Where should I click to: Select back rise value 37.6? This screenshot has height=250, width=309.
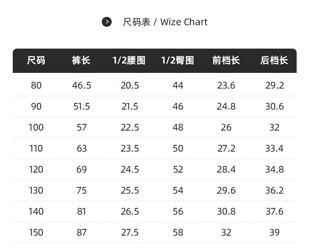(274, 212)
